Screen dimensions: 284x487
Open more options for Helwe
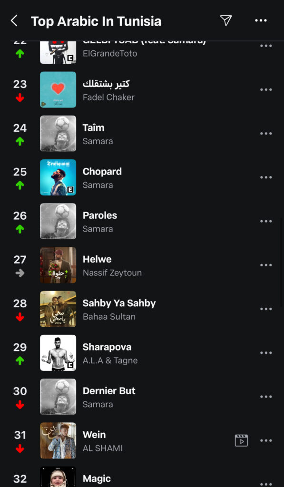click(x=266, y=265)
